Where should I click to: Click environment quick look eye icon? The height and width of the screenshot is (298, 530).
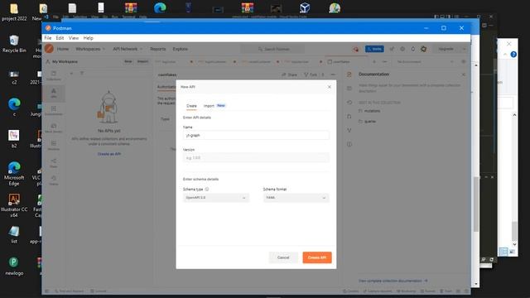[464, 62]
